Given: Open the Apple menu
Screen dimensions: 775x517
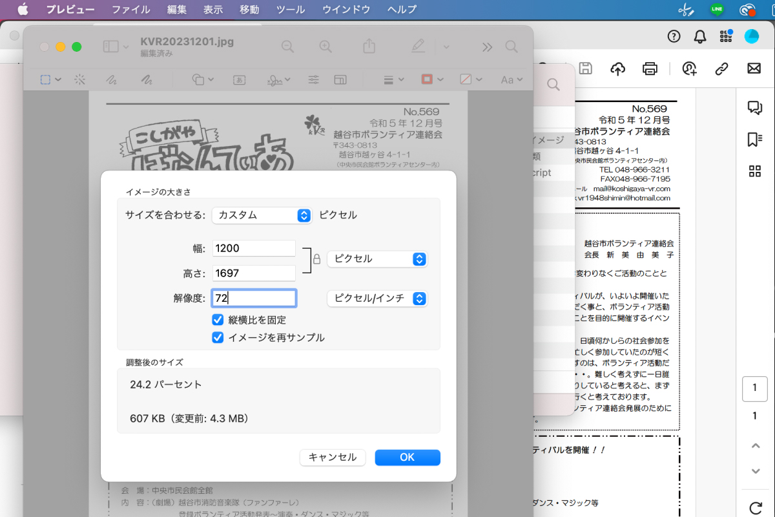Looking at the screenshot, I should click(23, 9).
